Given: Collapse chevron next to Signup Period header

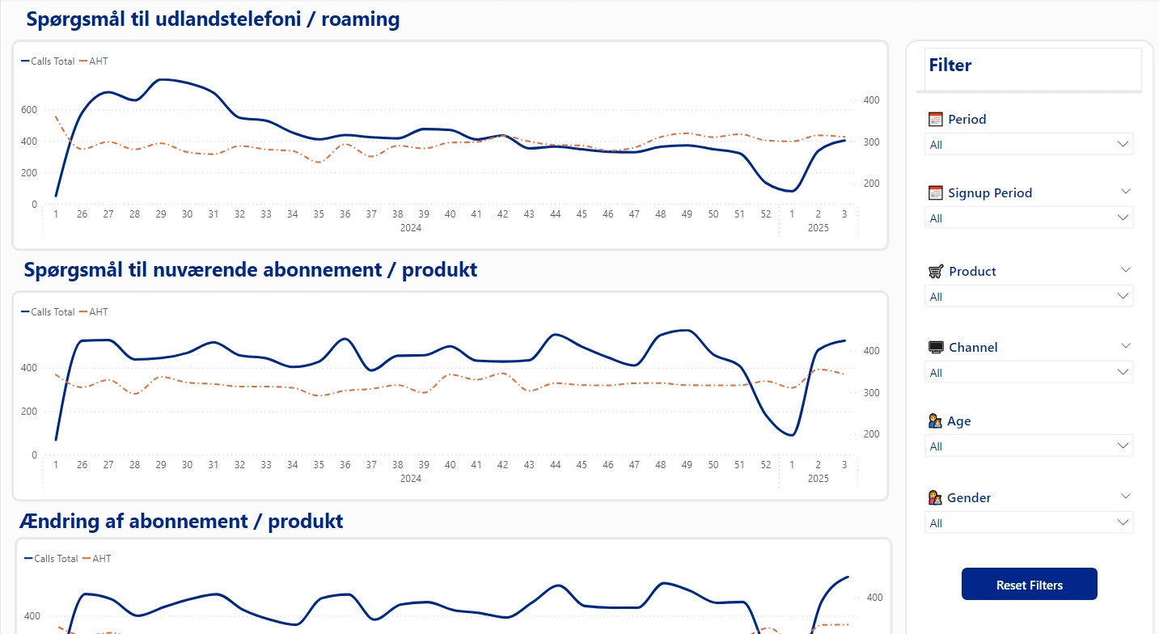Looking at the screenshot, I should (1126, 191).
